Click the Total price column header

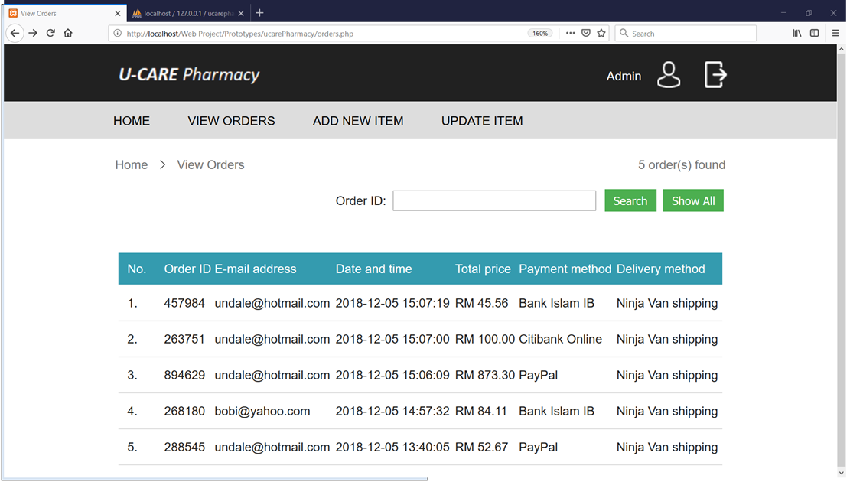click(x=483, y=269)
